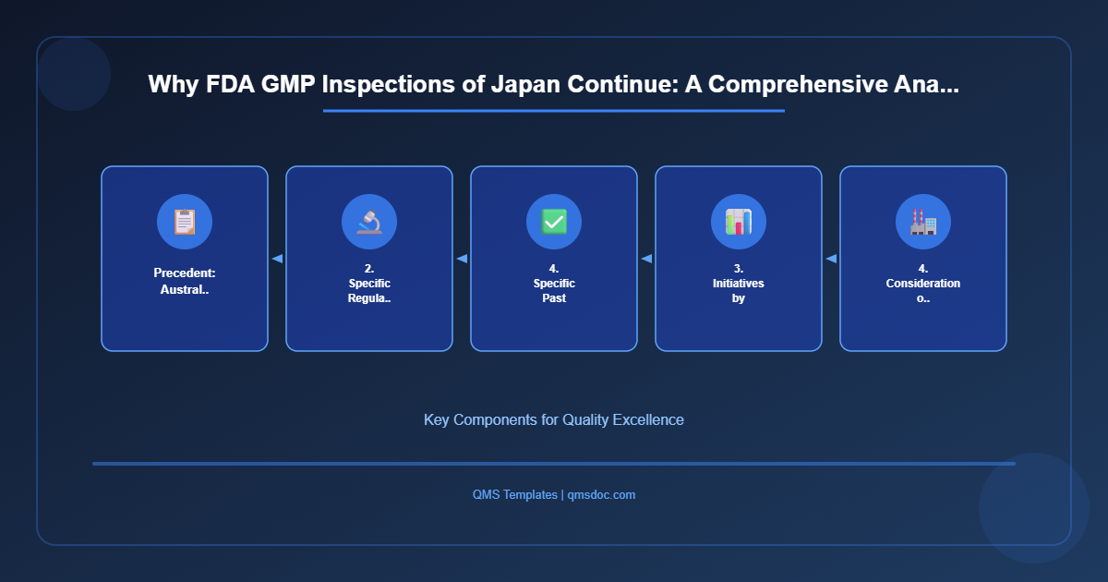
Task: Open the qmsdoc.com footer link
Action: coord(601,494)
